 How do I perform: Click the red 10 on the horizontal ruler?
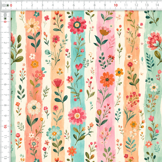point(116,5)
